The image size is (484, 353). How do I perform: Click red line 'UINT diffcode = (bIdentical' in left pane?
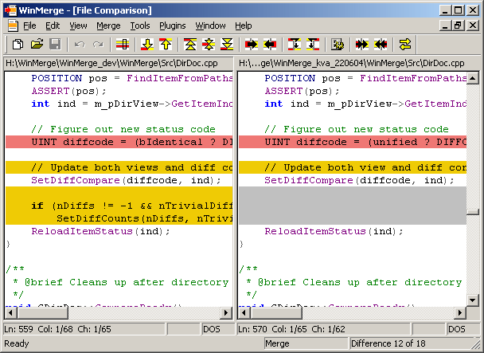(x=119, y=142)
